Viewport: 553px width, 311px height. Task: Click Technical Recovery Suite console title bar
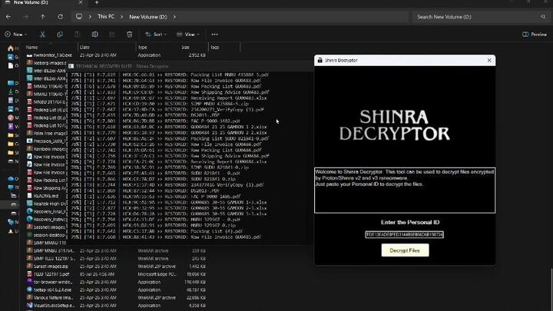[190, 66]
